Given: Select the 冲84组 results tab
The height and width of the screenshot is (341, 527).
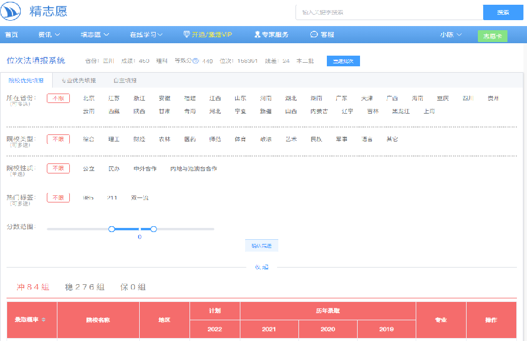Looking at the screenshot, I should (x=32, y=287).
